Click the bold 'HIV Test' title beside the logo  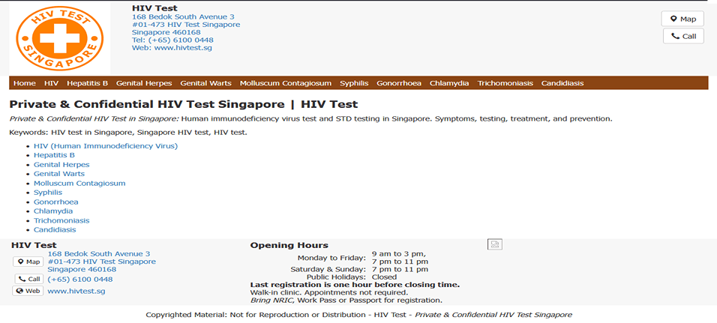point(154,7)
